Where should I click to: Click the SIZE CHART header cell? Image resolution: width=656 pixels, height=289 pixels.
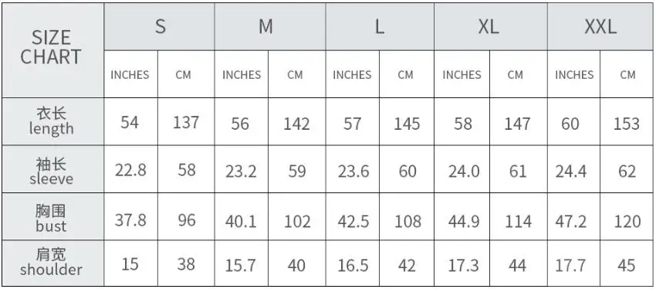tap(52, 50)
